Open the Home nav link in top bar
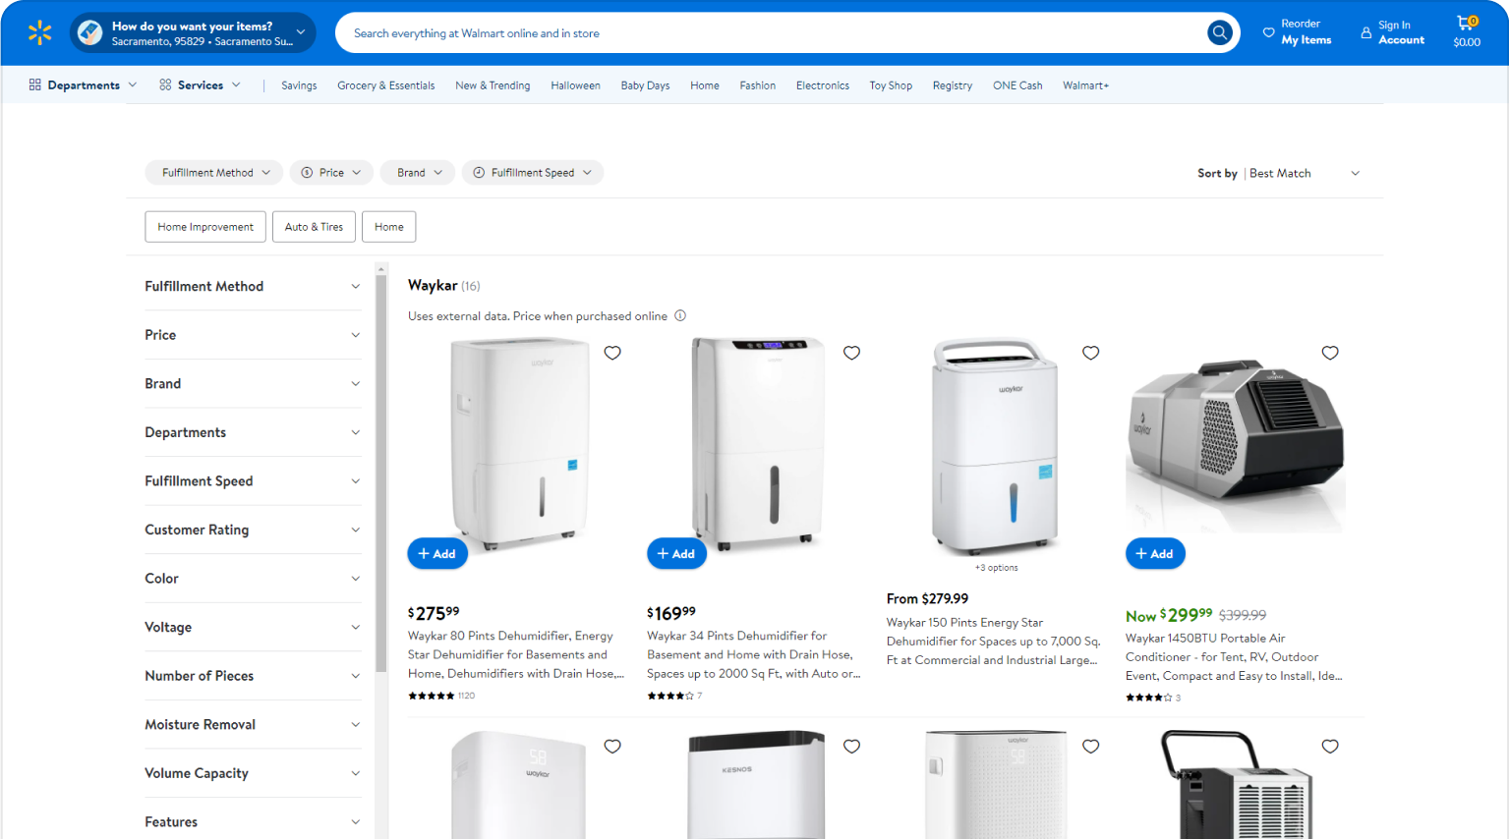Image resolution: width=1509 pixels, height=839 pixels. 704,85
